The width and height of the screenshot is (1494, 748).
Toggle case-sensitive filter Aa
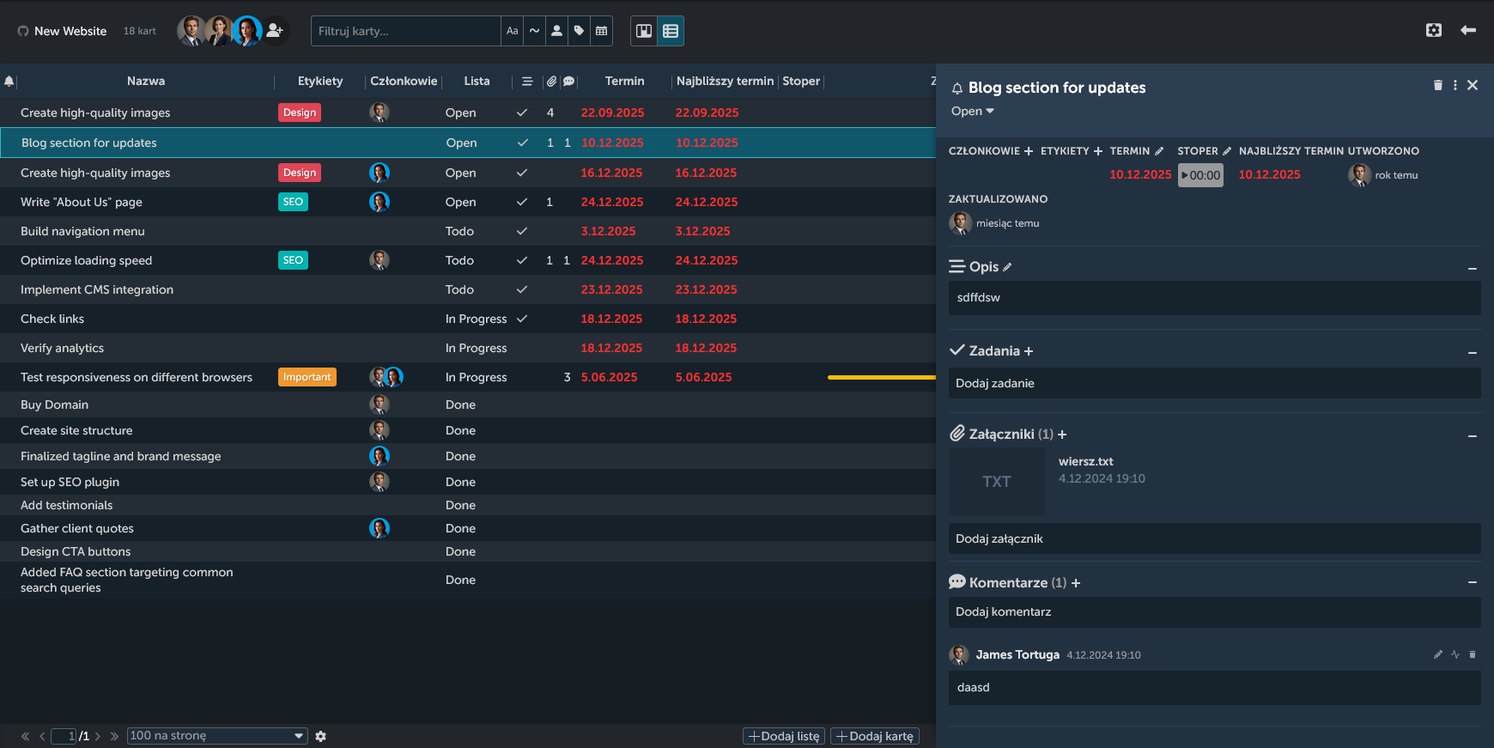513,31
